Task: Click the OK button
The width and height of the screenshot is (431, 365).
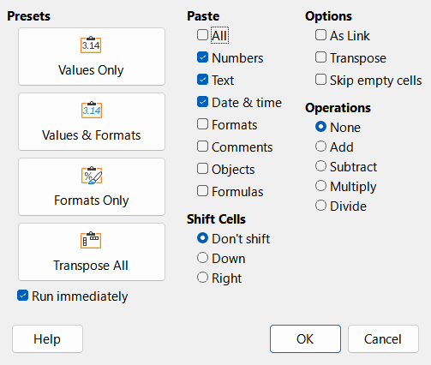Action: pyautogui.click(x=305, y=339)
